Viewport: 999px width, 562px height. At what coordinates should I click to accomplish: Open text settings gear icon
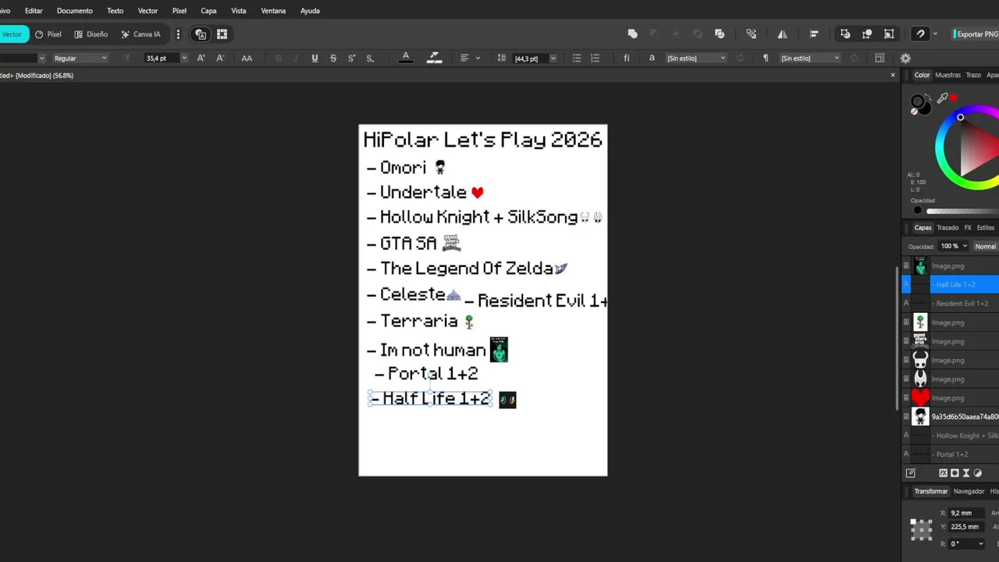tap(905, 59)
